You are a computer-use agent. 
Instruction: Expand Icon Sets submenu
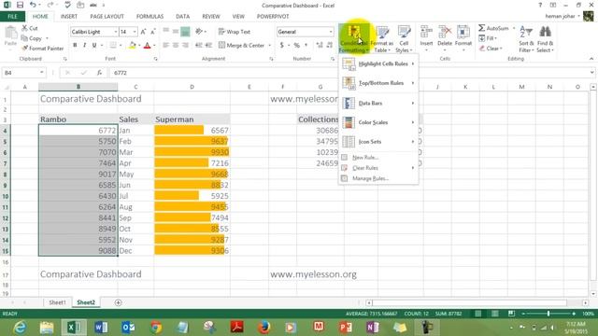(378, 142)
